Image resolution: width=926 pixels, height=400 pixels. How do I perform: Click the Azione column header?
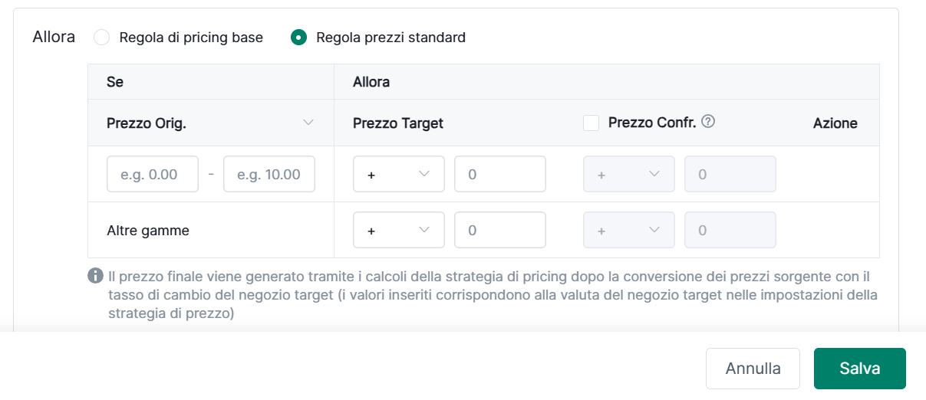pos(835,123)
